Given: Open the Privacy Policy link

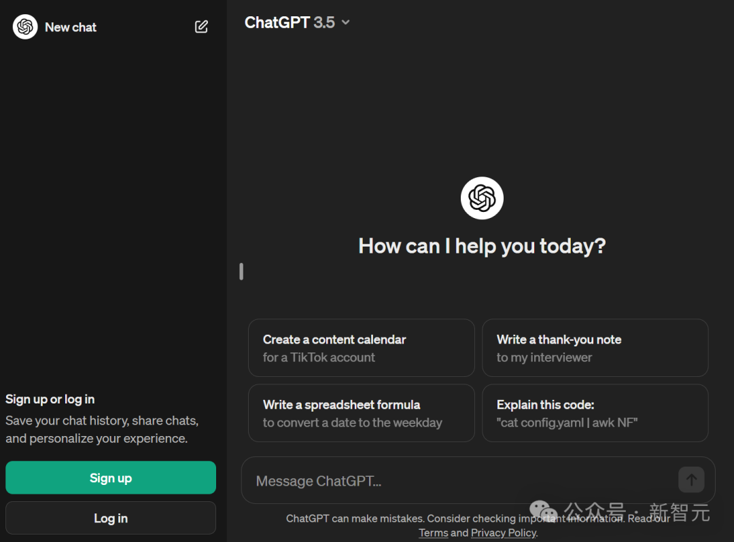Looking at the screenshot, I should (504, 532).
